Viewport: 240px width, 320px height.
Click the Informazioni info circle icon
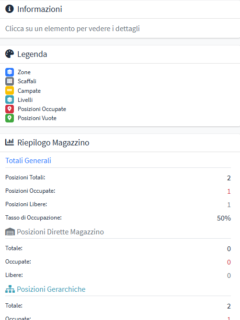pyautogui.click(x=10, y=9)
